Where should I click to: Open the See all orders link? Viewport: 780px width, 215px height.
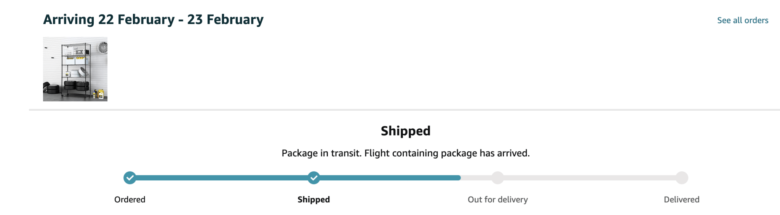[x=742, y=20]
